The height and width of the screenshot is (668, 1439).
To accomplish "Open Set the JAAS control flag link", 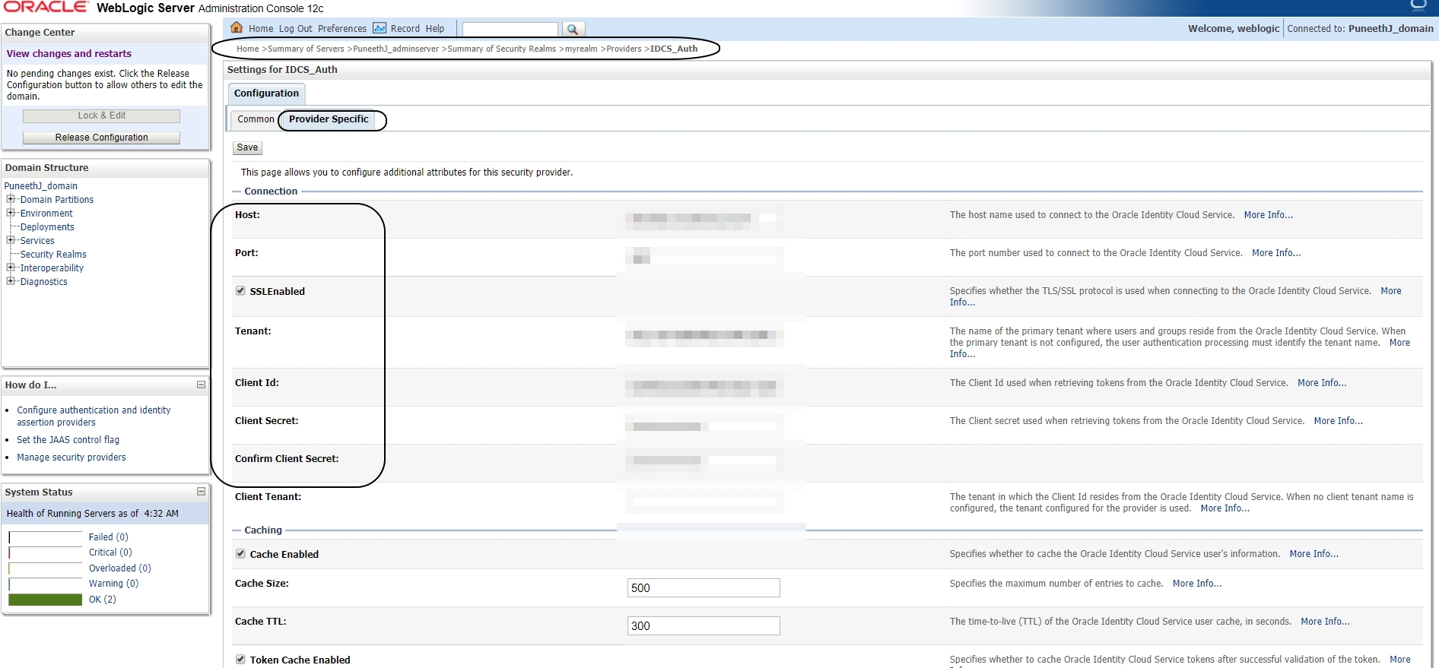I will coord(68,440).
